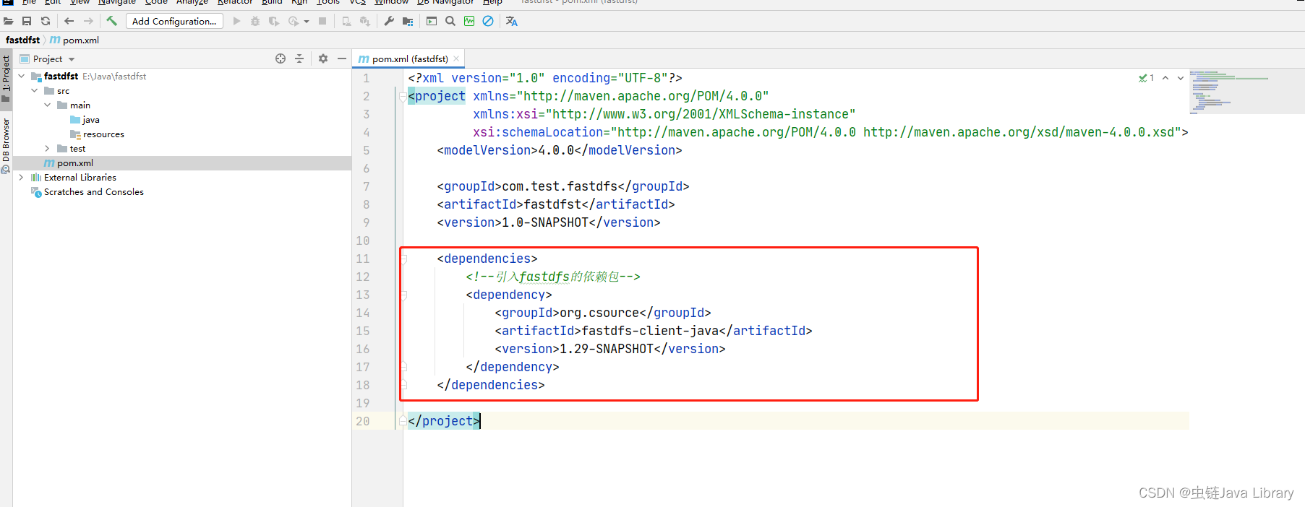Click the Synchronize/reload icon
1305x507 pixels.
coord(46,21)
